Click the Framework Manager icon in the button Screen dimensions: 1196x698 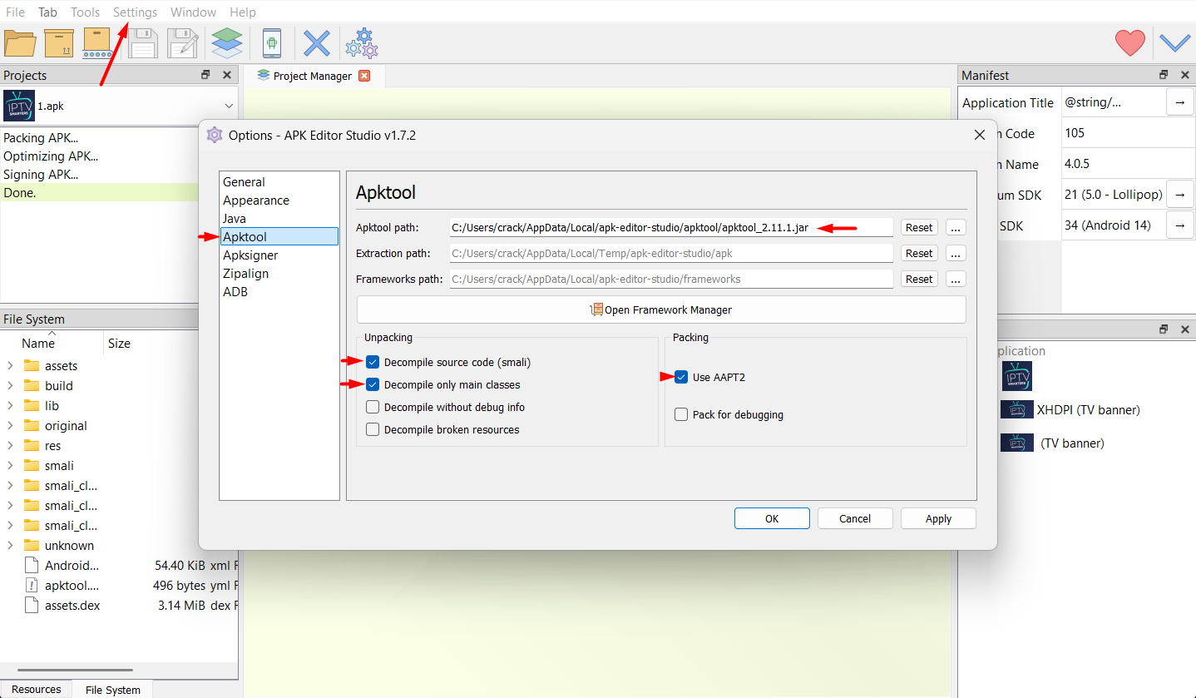[x=596, y=309]
